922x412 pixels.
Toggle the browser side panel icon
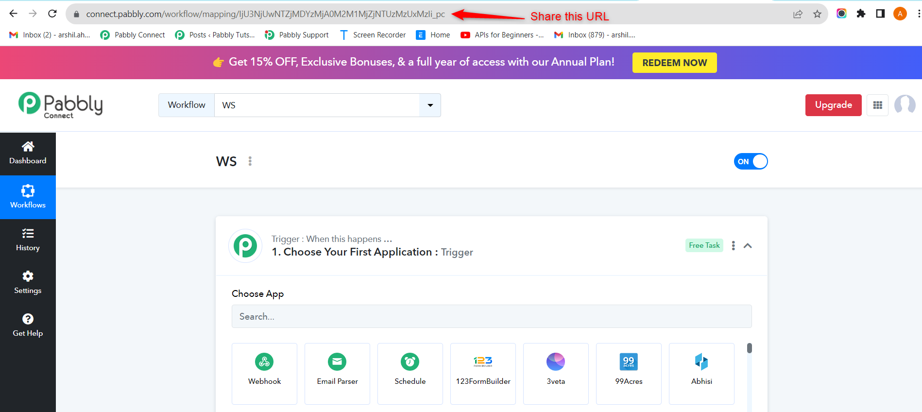click(x=880, y=14)
